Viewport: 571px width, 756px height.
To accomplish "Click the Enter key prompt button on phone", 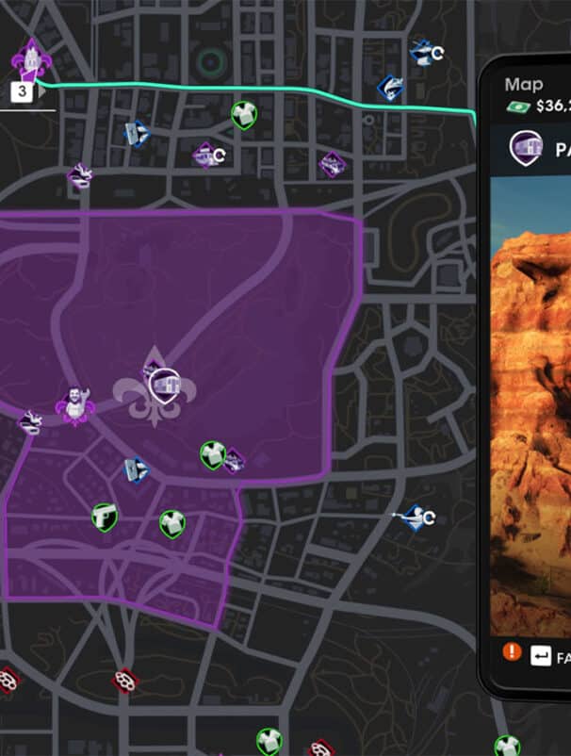I will pos(541,656).
